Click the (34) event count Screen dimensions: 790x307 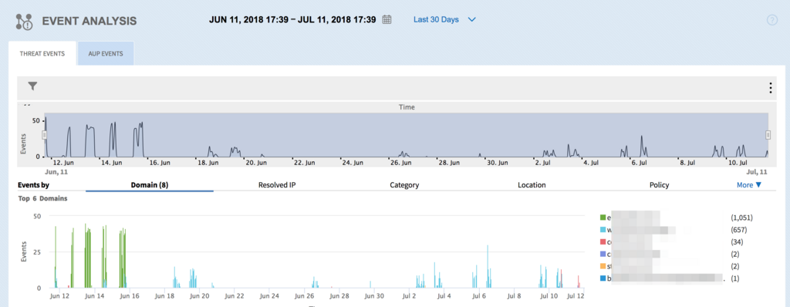click(x=737, y=242)
